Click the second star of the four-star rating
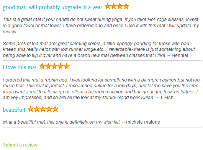 pos(114,6)
